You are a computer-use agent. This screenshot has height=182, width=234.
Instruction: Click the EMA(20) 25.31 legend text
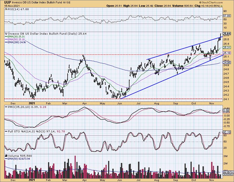click(16, 37)
